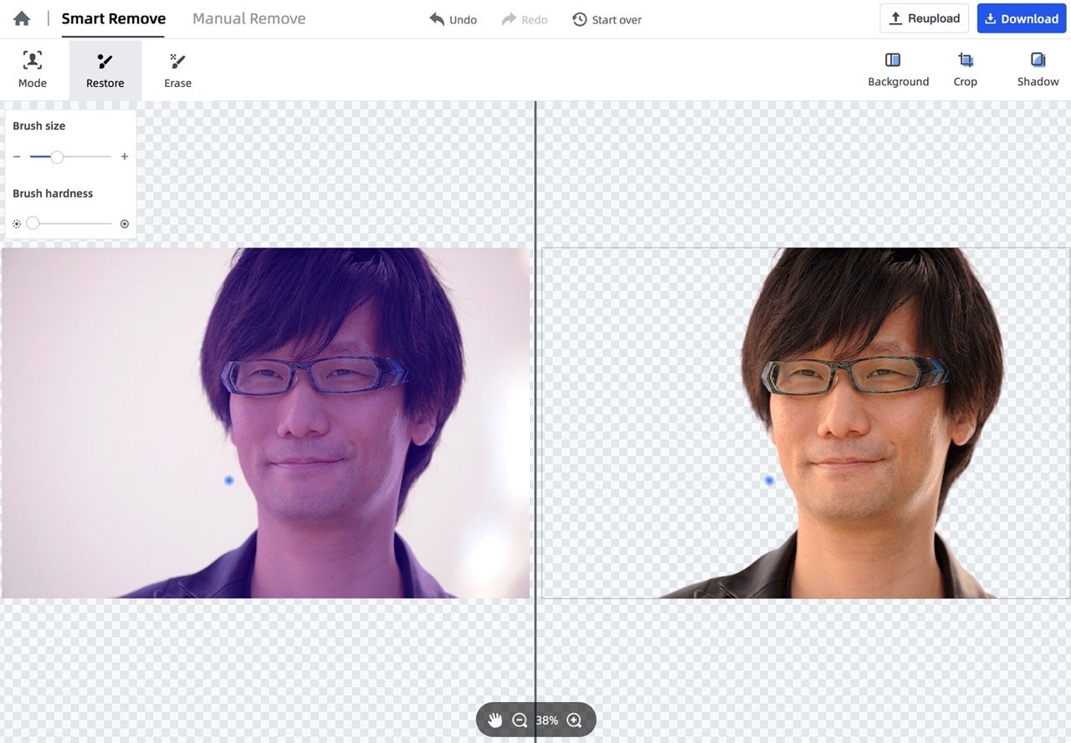
Task: Zoom in with the magnifier plus icon
Action: tap(574, 720)
